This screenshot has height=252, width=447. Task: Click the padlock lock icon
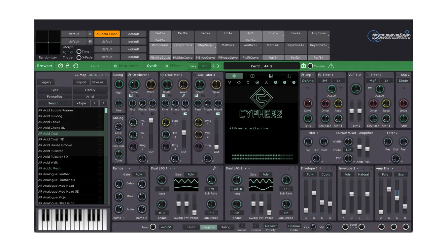tap(68, 66)
